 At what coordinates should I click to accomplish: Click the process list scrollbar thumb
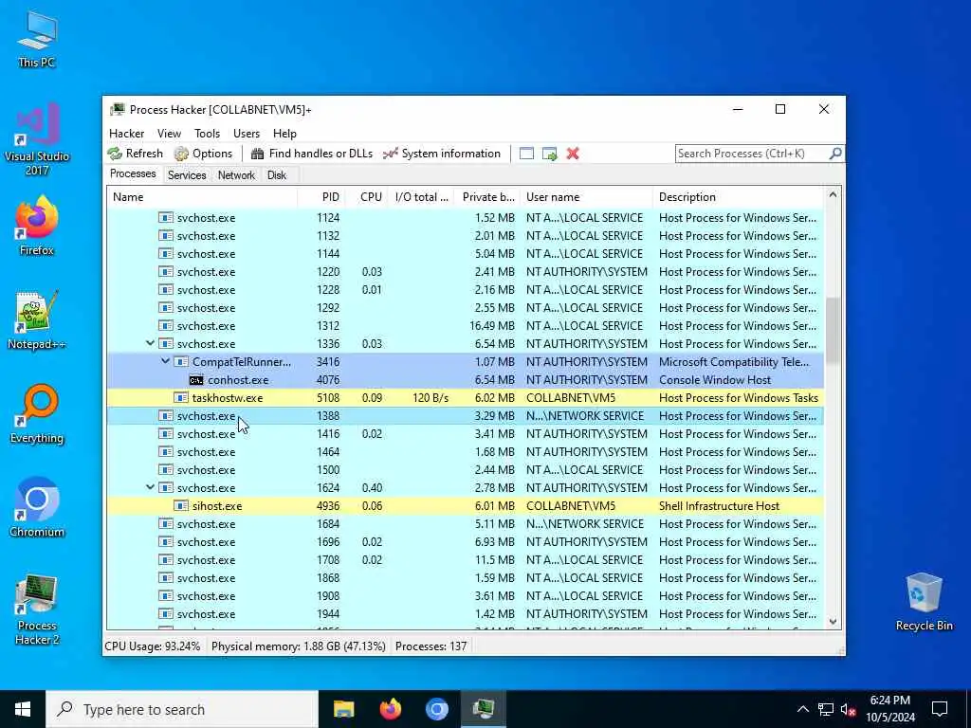coord(833,331)
